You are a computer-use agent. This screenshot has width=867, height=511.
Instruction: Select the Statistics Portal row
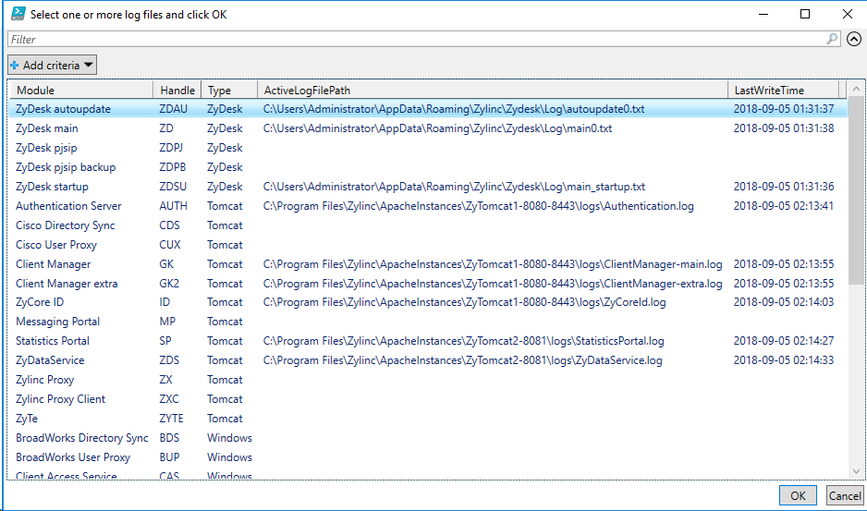pyautogui.click(x=428, y=341)
